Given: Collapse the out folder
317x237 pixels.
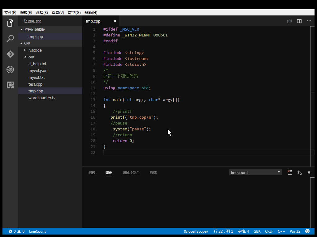Looking at the screenshot, I should coord(25,57).
